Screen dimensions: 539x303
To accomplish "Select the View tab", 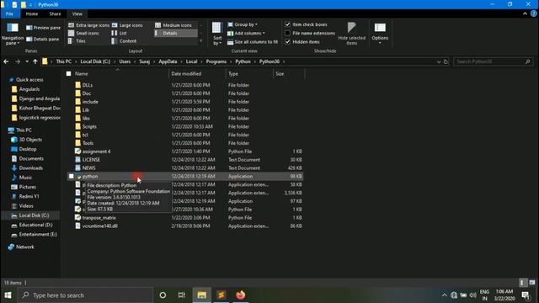I will [77, 13].
